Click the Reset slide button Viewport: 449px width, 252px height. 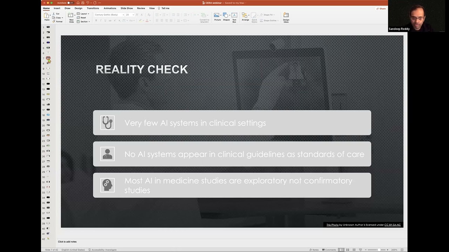tap(81, 17)
